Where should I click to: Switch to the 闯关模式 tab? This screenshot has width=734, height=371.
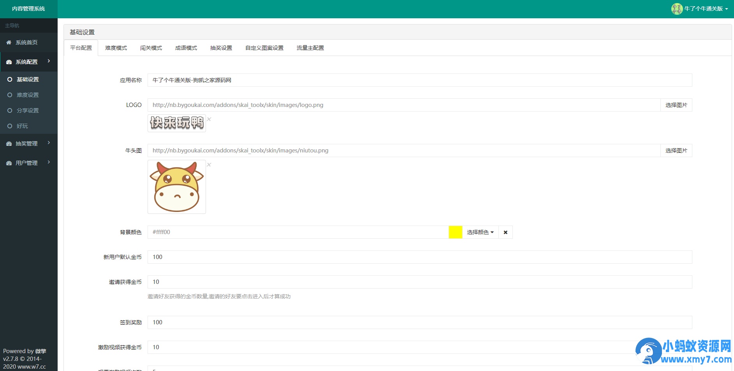click(x=151, y=48)
